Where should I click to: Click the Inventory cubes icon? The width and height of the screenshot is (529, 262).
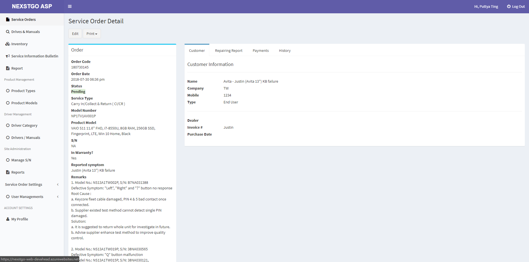[8, 44]
